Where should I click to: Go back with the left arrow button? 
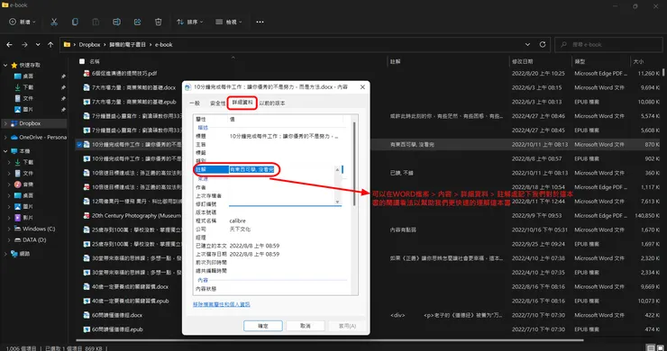(9, 44)
